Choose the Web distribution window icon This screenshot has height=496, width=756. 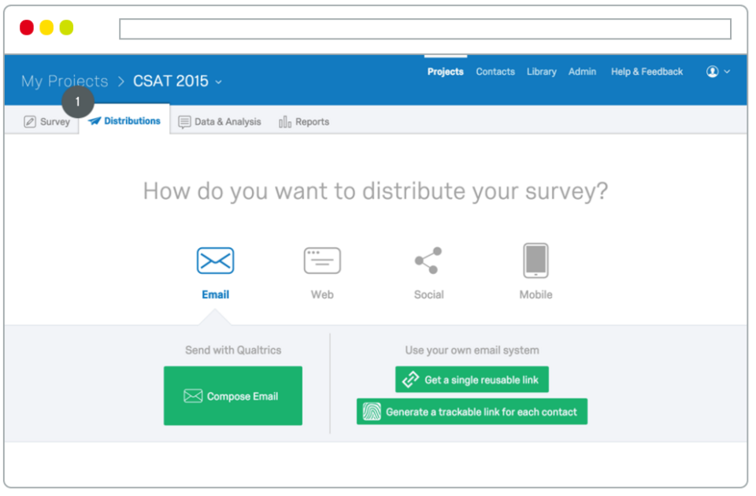[x=322, y=261]
